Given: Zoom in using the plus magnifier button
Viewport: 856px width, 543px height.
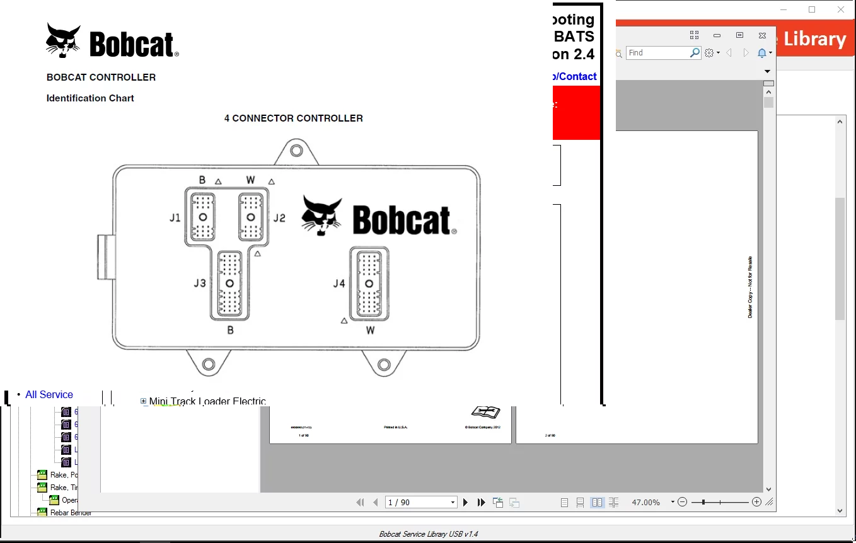Looking at the screenshot, I should (x=756, y=502).
